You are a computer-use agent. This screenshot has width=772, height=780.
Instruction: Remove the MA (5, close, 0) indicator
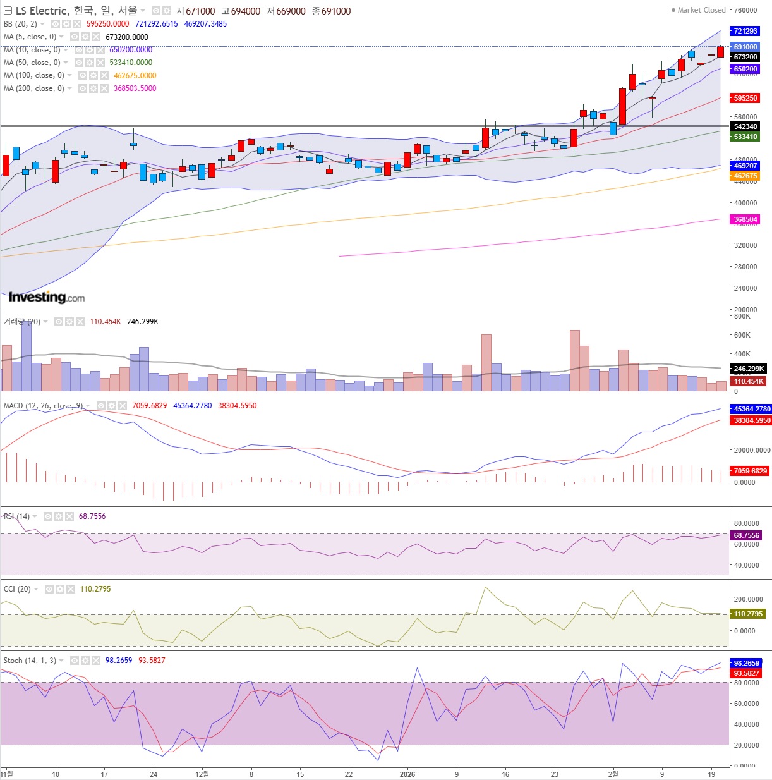tap(96, 37)
